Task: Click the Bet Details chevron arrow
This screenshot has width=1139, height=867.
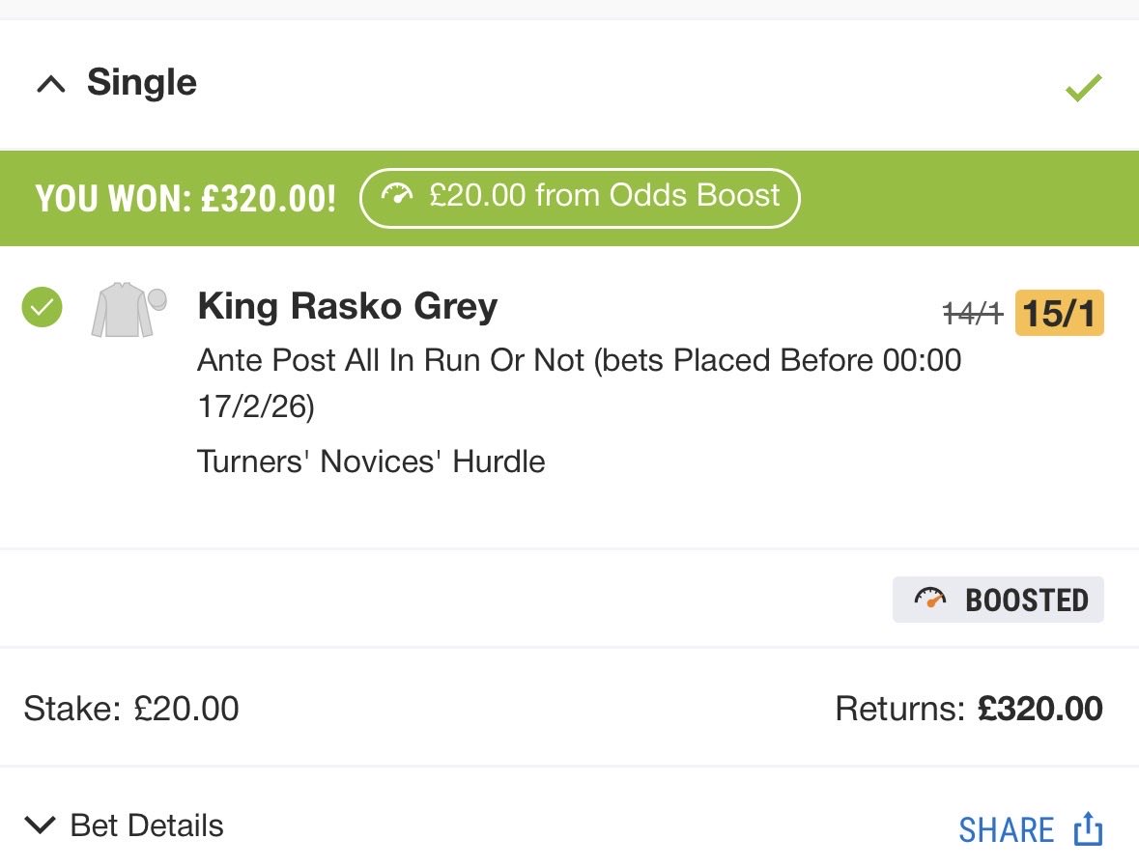Action: 41,826
